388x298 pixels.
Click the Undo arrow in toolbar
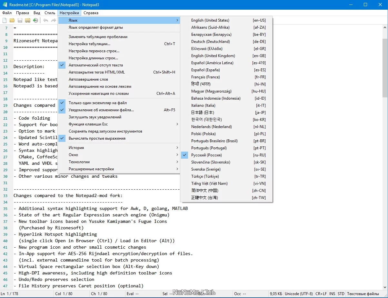point(46,20)
